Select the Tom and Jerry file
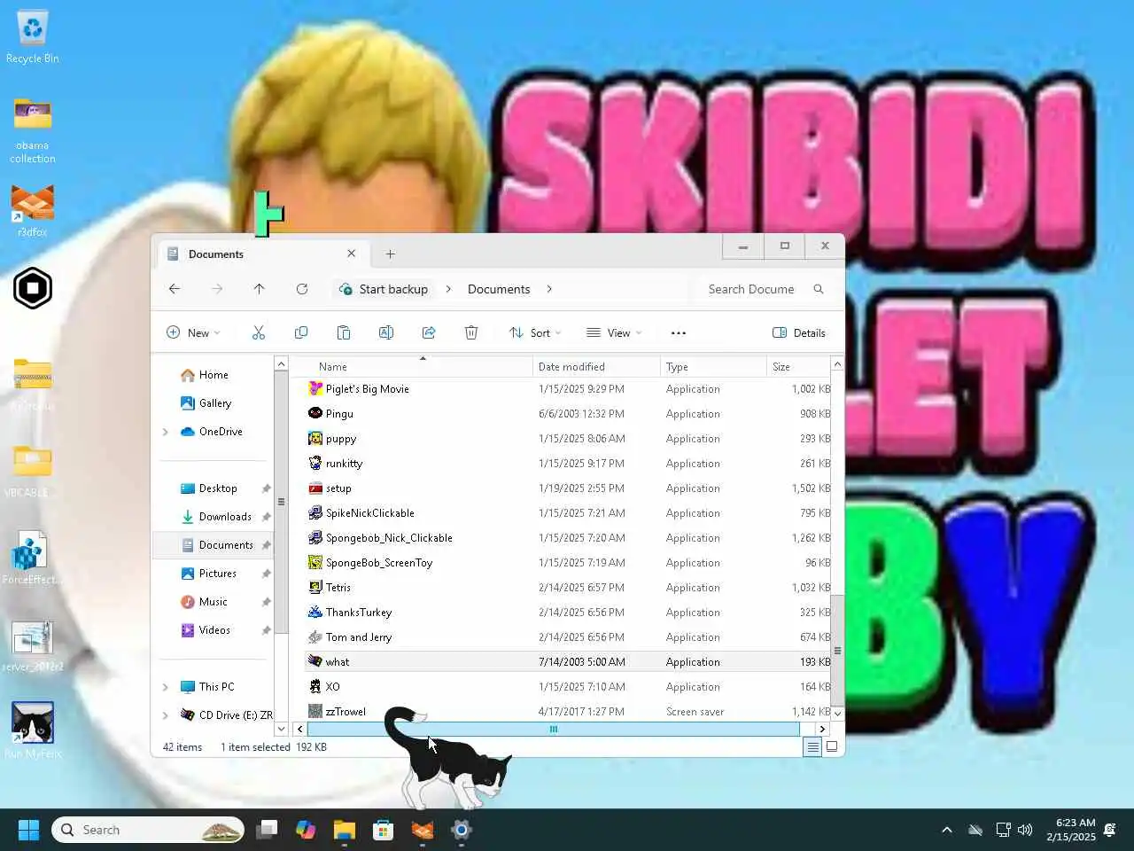1134x851 pixels. tap(567, 637)
